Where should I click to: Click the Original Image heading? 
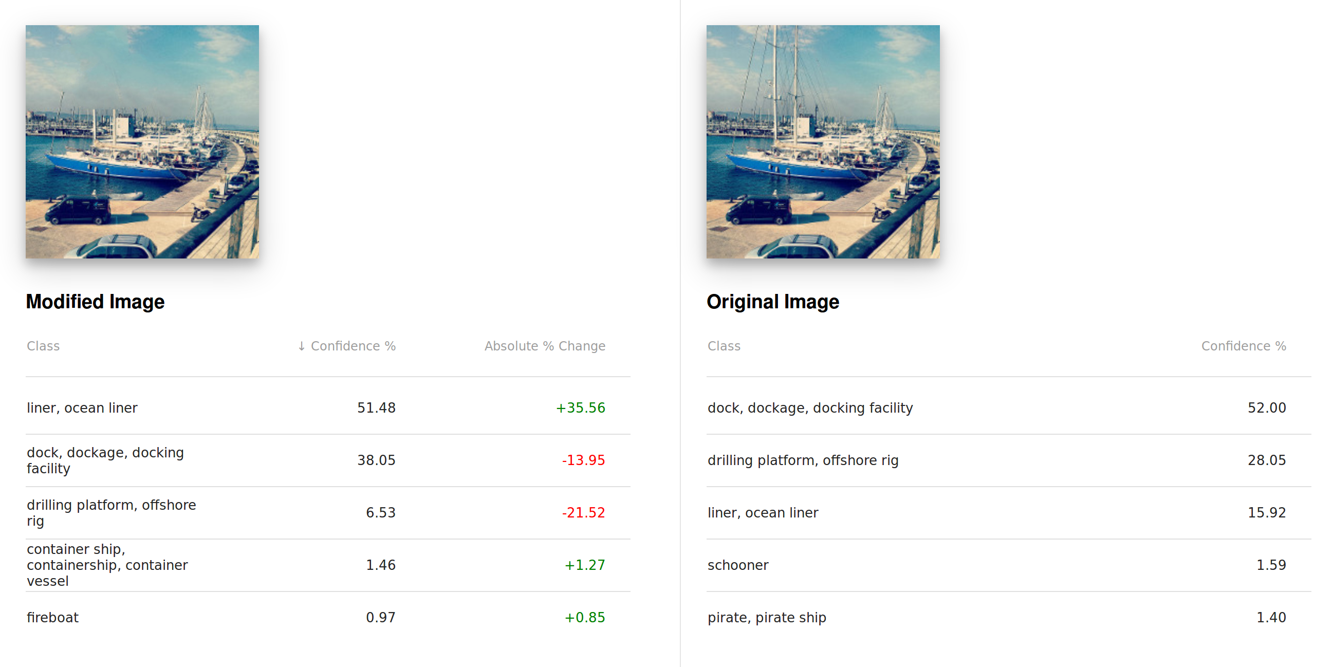(x=772, y=302)
